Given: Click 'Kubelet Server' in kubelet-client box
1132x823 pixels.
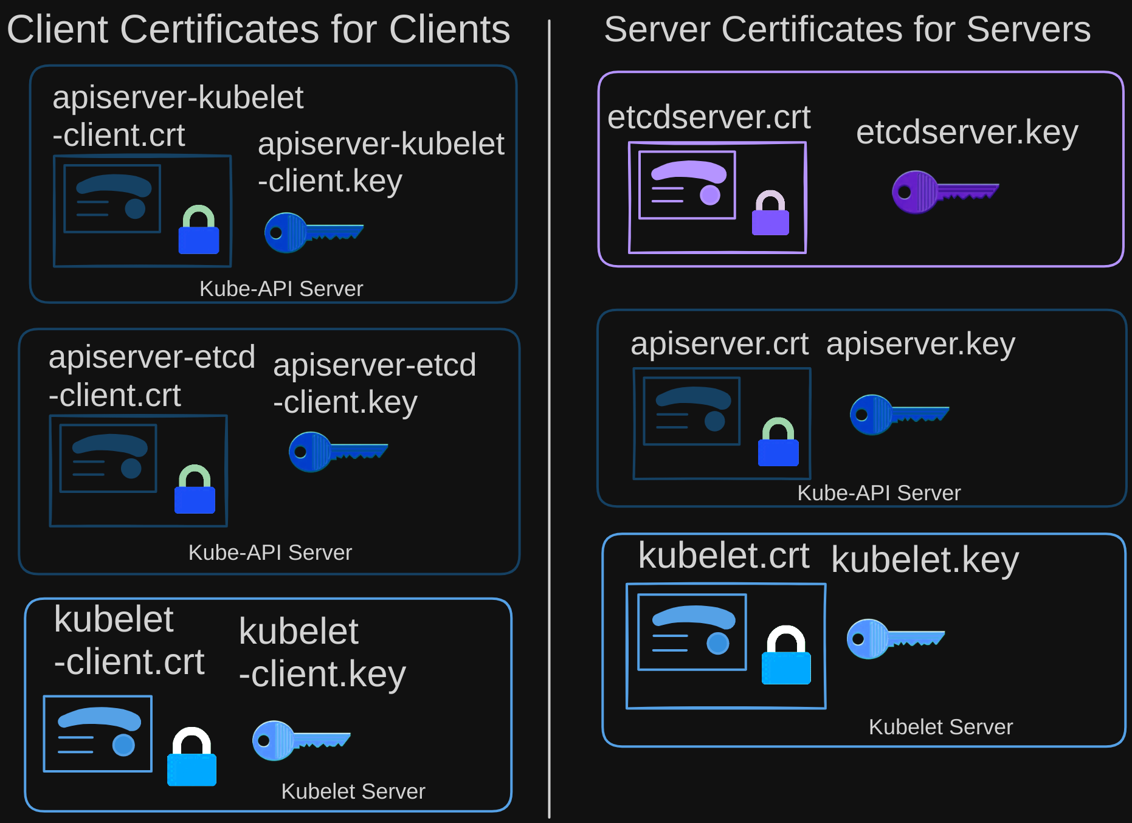Looking at the screenshot, I should click(x=353, y=791).
